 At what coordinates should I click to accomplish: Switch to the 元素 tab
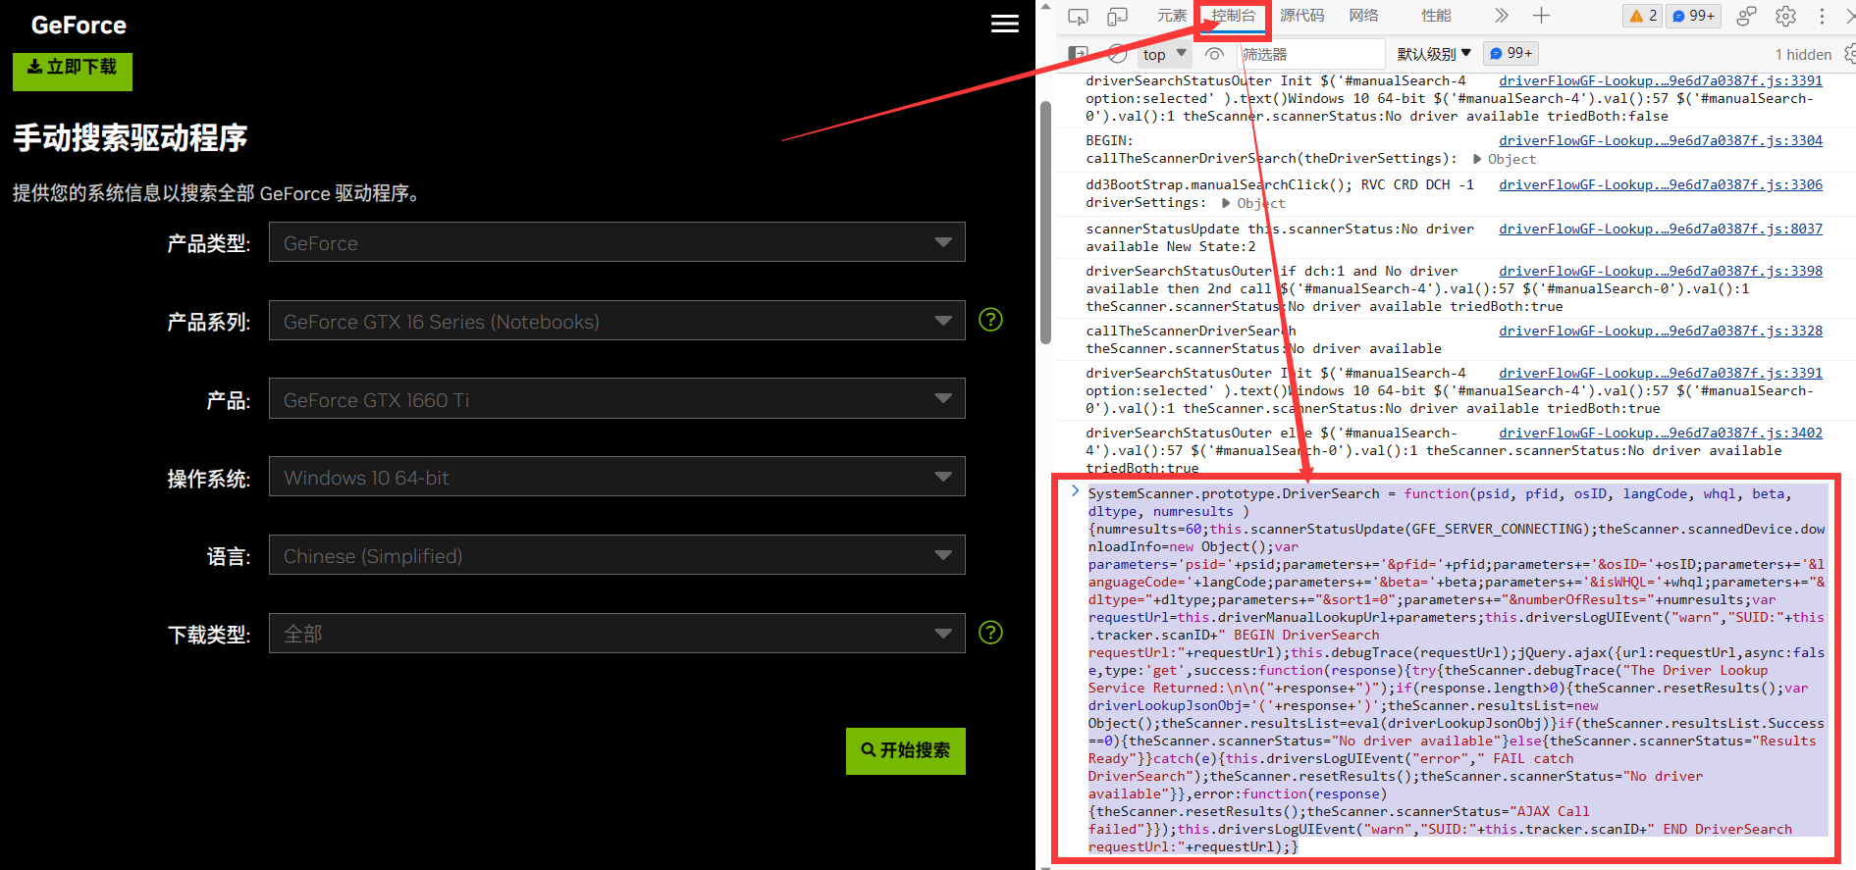click(1171, 16)
